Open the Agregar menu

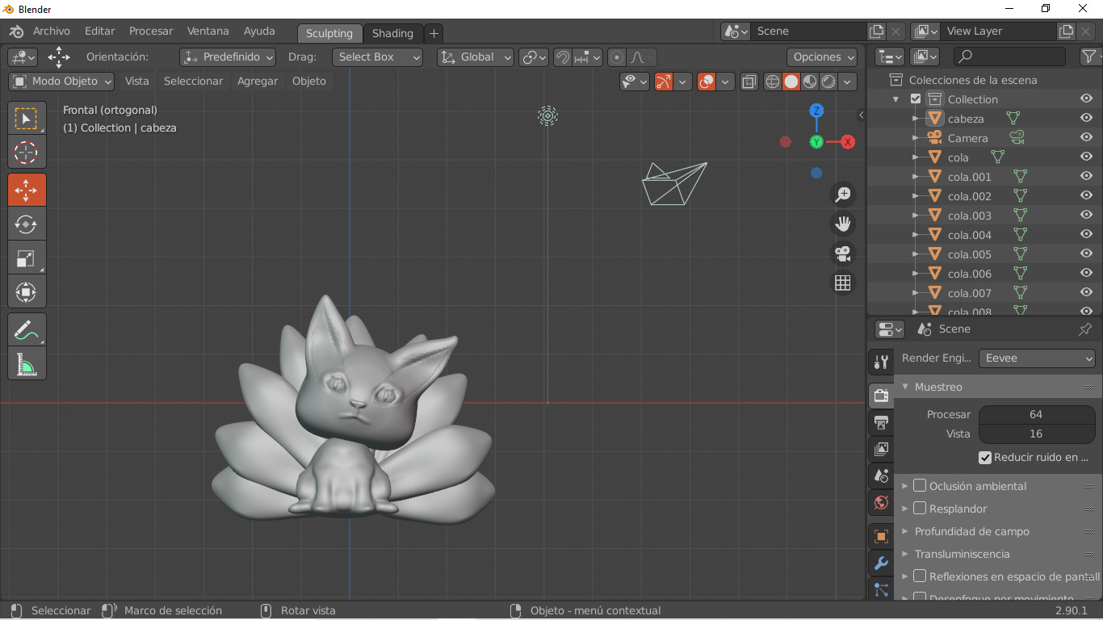pos(258,82)
